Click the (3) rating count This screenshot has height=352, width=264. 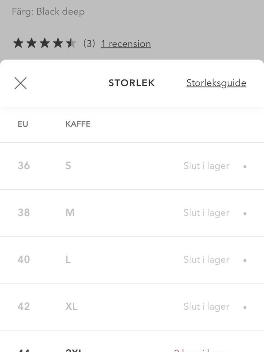(x=89, y=43)
